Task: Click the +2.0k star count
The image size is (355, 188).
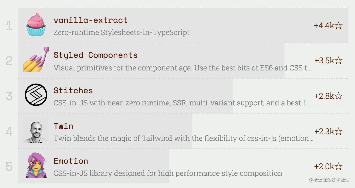Action: 328,166
